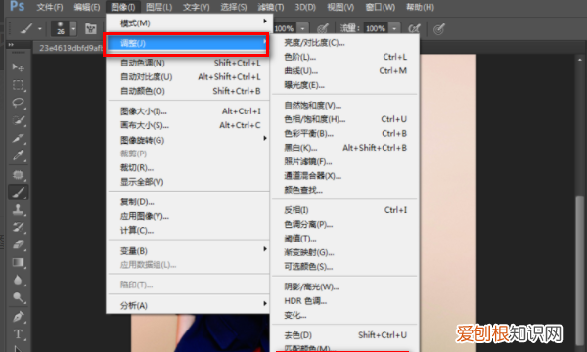
Task: Open the 文字(Y) menu
Action: (x=197, y=7)
